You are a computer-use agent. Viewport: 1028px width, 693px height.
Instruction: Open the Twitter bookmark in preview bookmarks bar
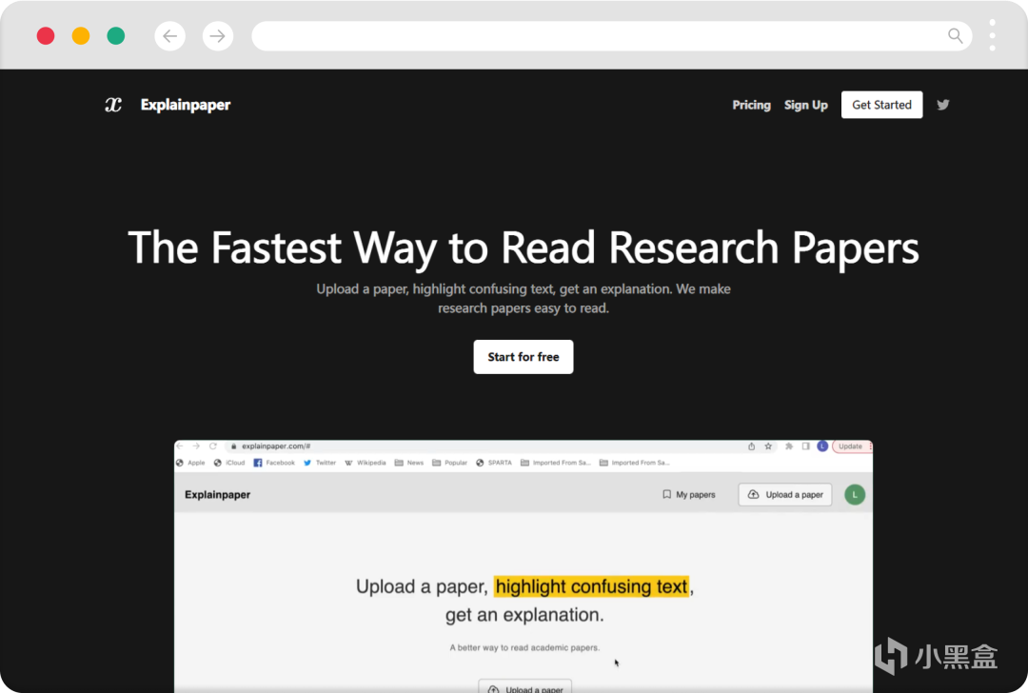[320, 463]
